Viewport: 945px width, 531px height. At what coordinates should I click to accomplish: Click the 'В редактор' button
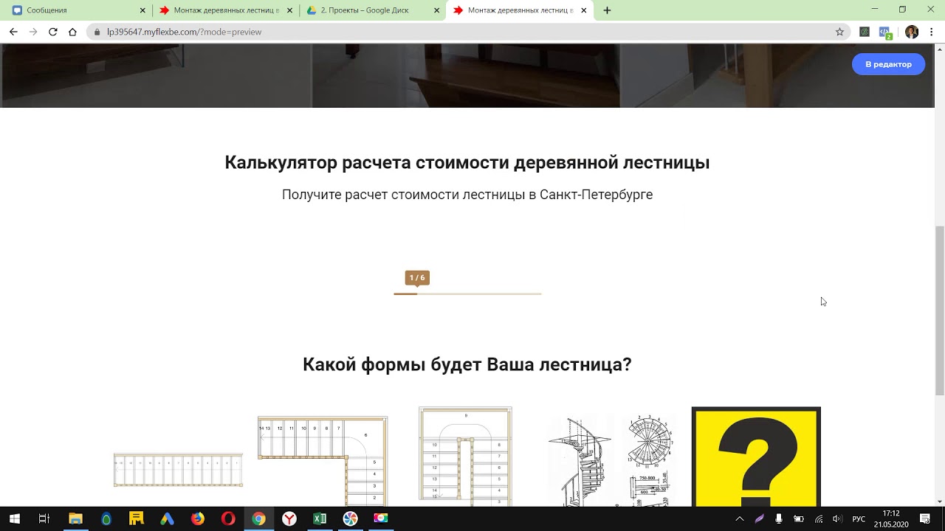click(888, 64)
